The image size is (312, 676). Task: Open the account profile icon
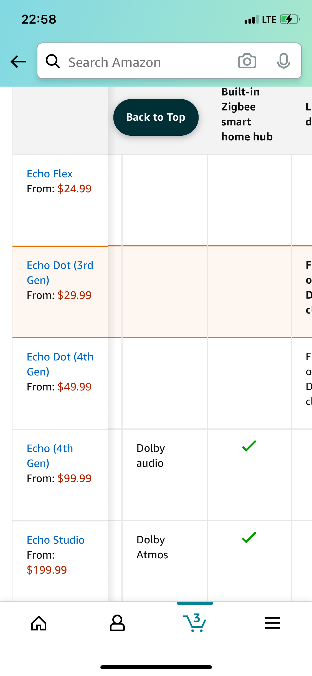point(117,623)
